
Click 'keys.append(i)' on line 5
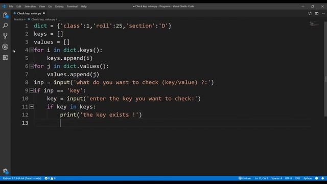coord(70,58)
